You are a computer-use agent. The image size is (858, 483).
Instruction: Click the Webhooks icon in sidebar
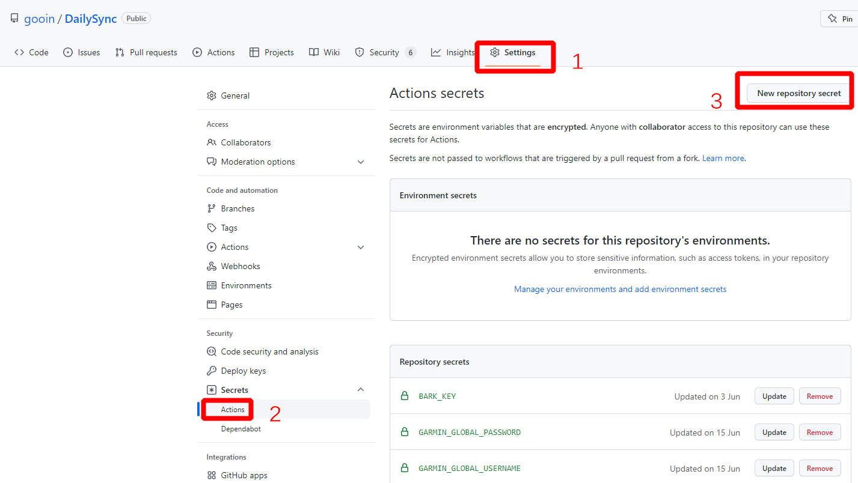(x=212, y=266)
